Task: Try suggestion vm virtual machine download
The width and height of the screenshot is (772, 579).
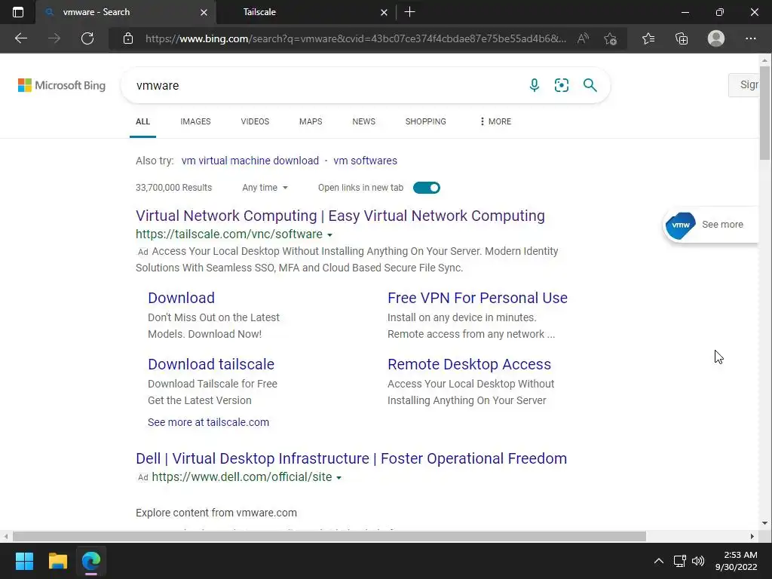Action: [250, 161]
